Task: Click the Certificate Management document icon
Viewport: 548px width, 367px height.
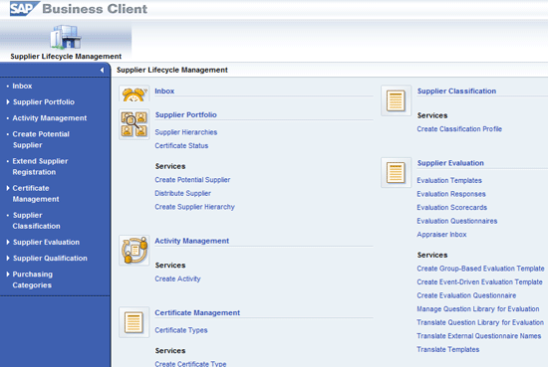Action: pyautogui.click(x=135, y=322)
